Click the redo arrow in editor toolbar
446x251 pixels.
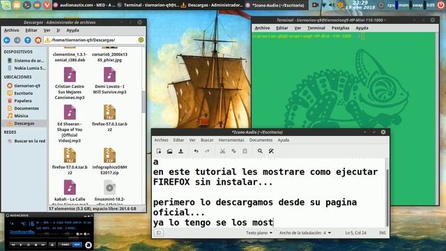coord(207,151)
